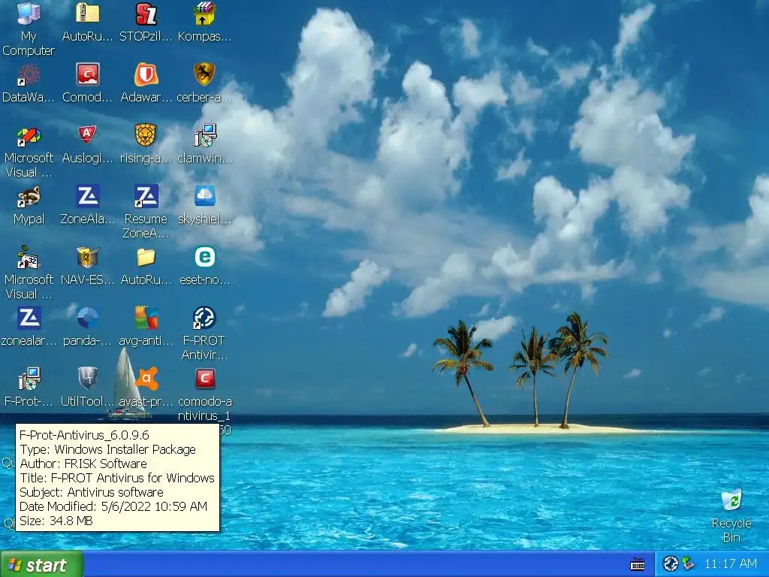Select the avast-pr... installer icon
This screenshot has width=769, height=577.
146,379
